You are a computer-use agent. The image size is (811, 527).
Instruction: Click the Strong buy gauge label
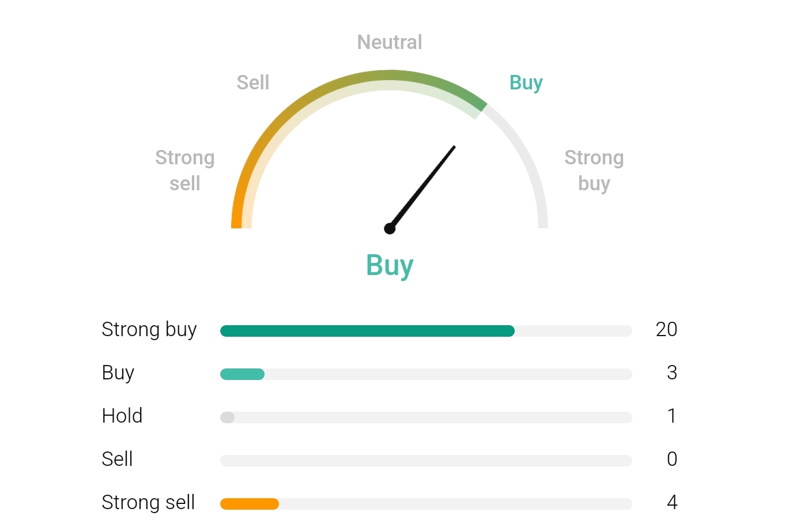[x=594, y=170]
